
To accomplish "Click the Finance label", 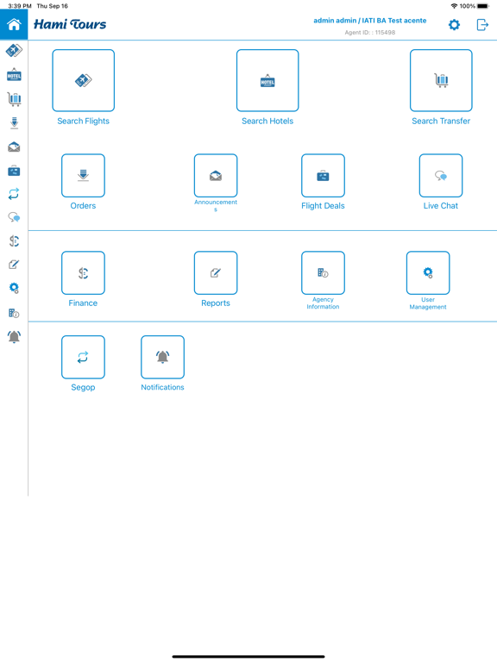I will (83, 303).
